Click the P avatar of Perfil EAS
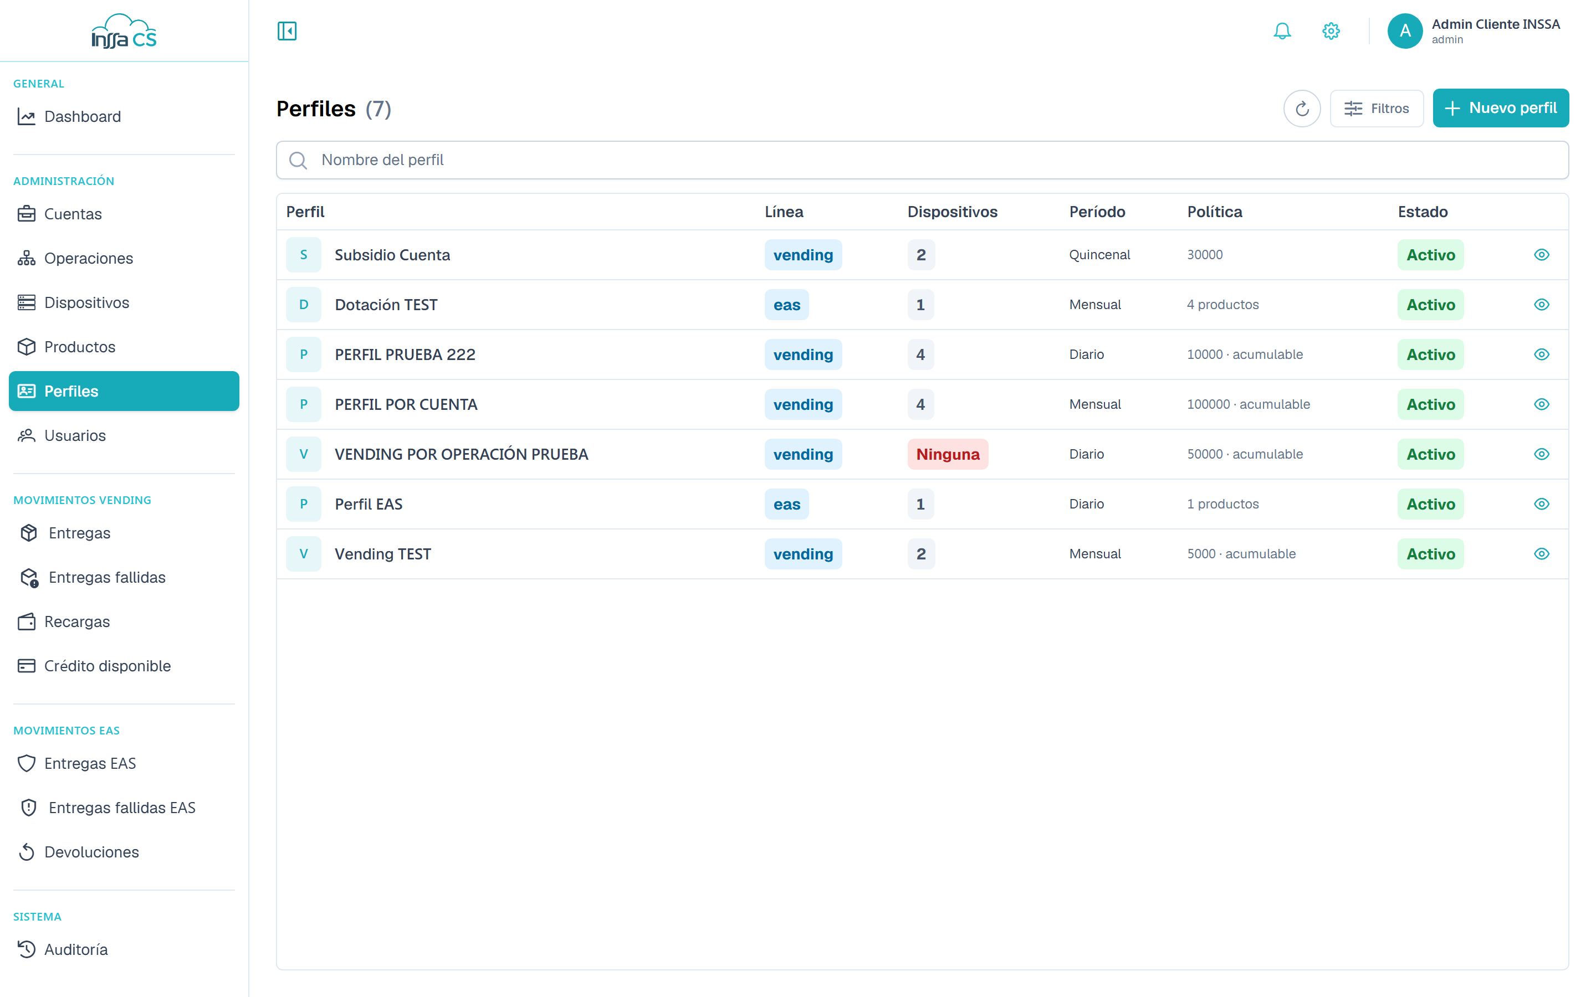Viewport: 1596px width, 997px height. 303,504
